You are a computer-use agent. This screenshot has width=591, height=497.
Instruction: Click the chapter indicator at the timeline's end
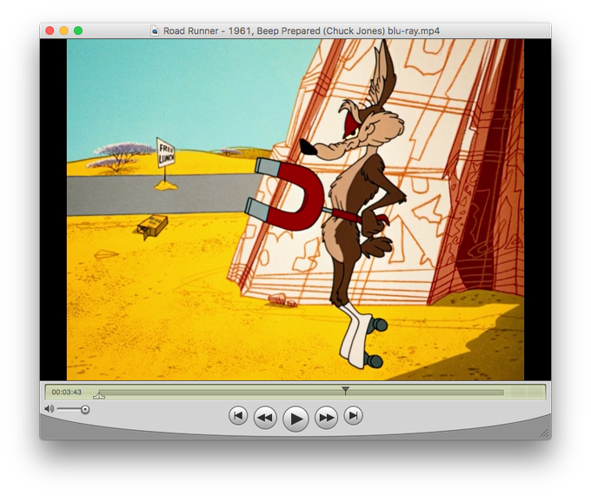point(527,393)
